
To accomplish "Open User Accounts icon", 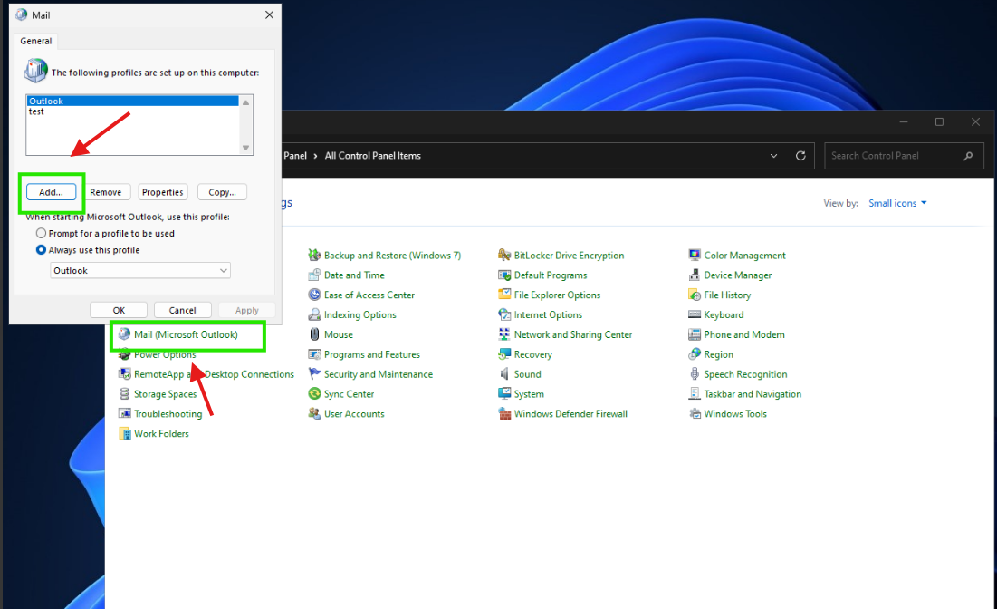I will click(314, 413).
